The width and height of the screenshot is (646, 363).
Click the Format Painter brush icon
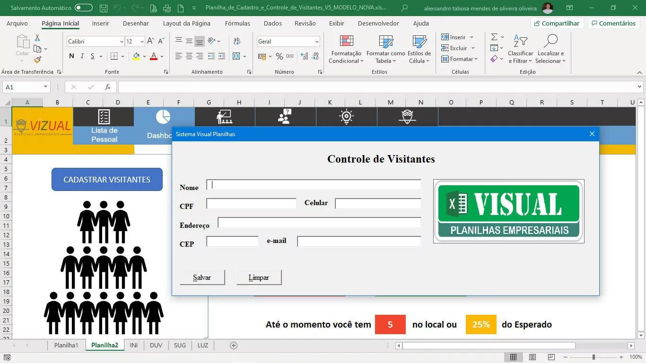click(37, 60)
